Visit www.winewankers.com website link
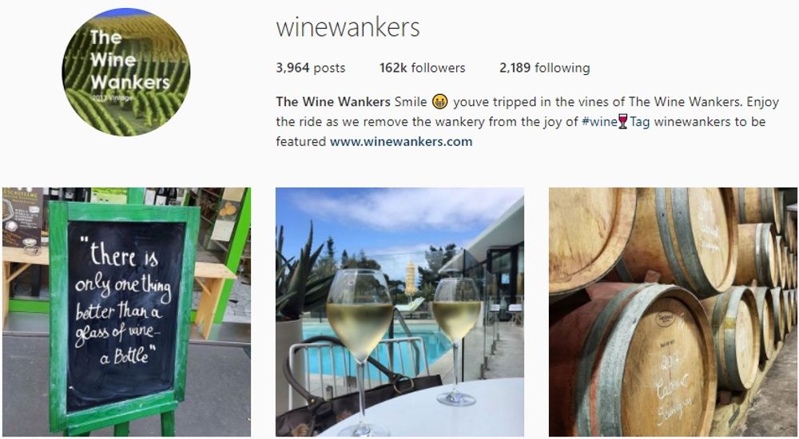This screenshot has height=439, width=799. pyautogui.click(x=401, y=141)
